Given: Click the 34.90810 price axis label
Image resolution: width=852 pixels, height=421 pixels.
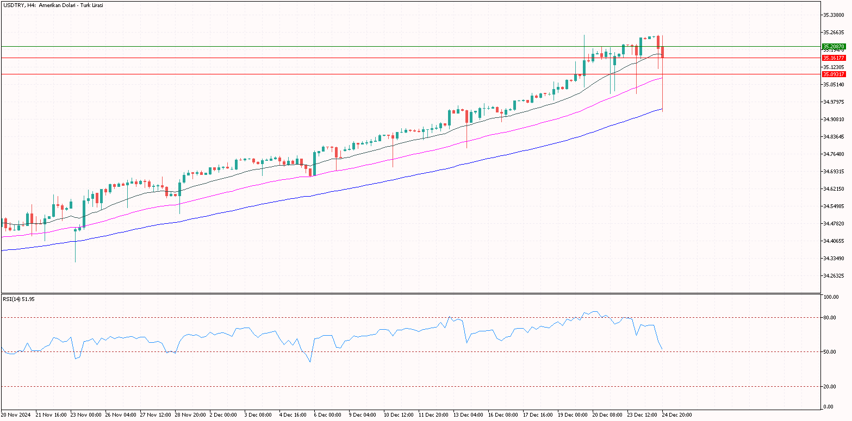Looking at the screenshot, I should click(834, 120).
